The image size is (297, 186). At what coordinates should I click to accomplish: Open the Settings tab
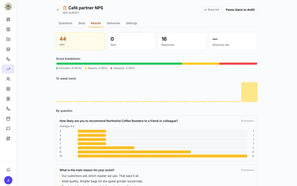click(x=131, y=23)
